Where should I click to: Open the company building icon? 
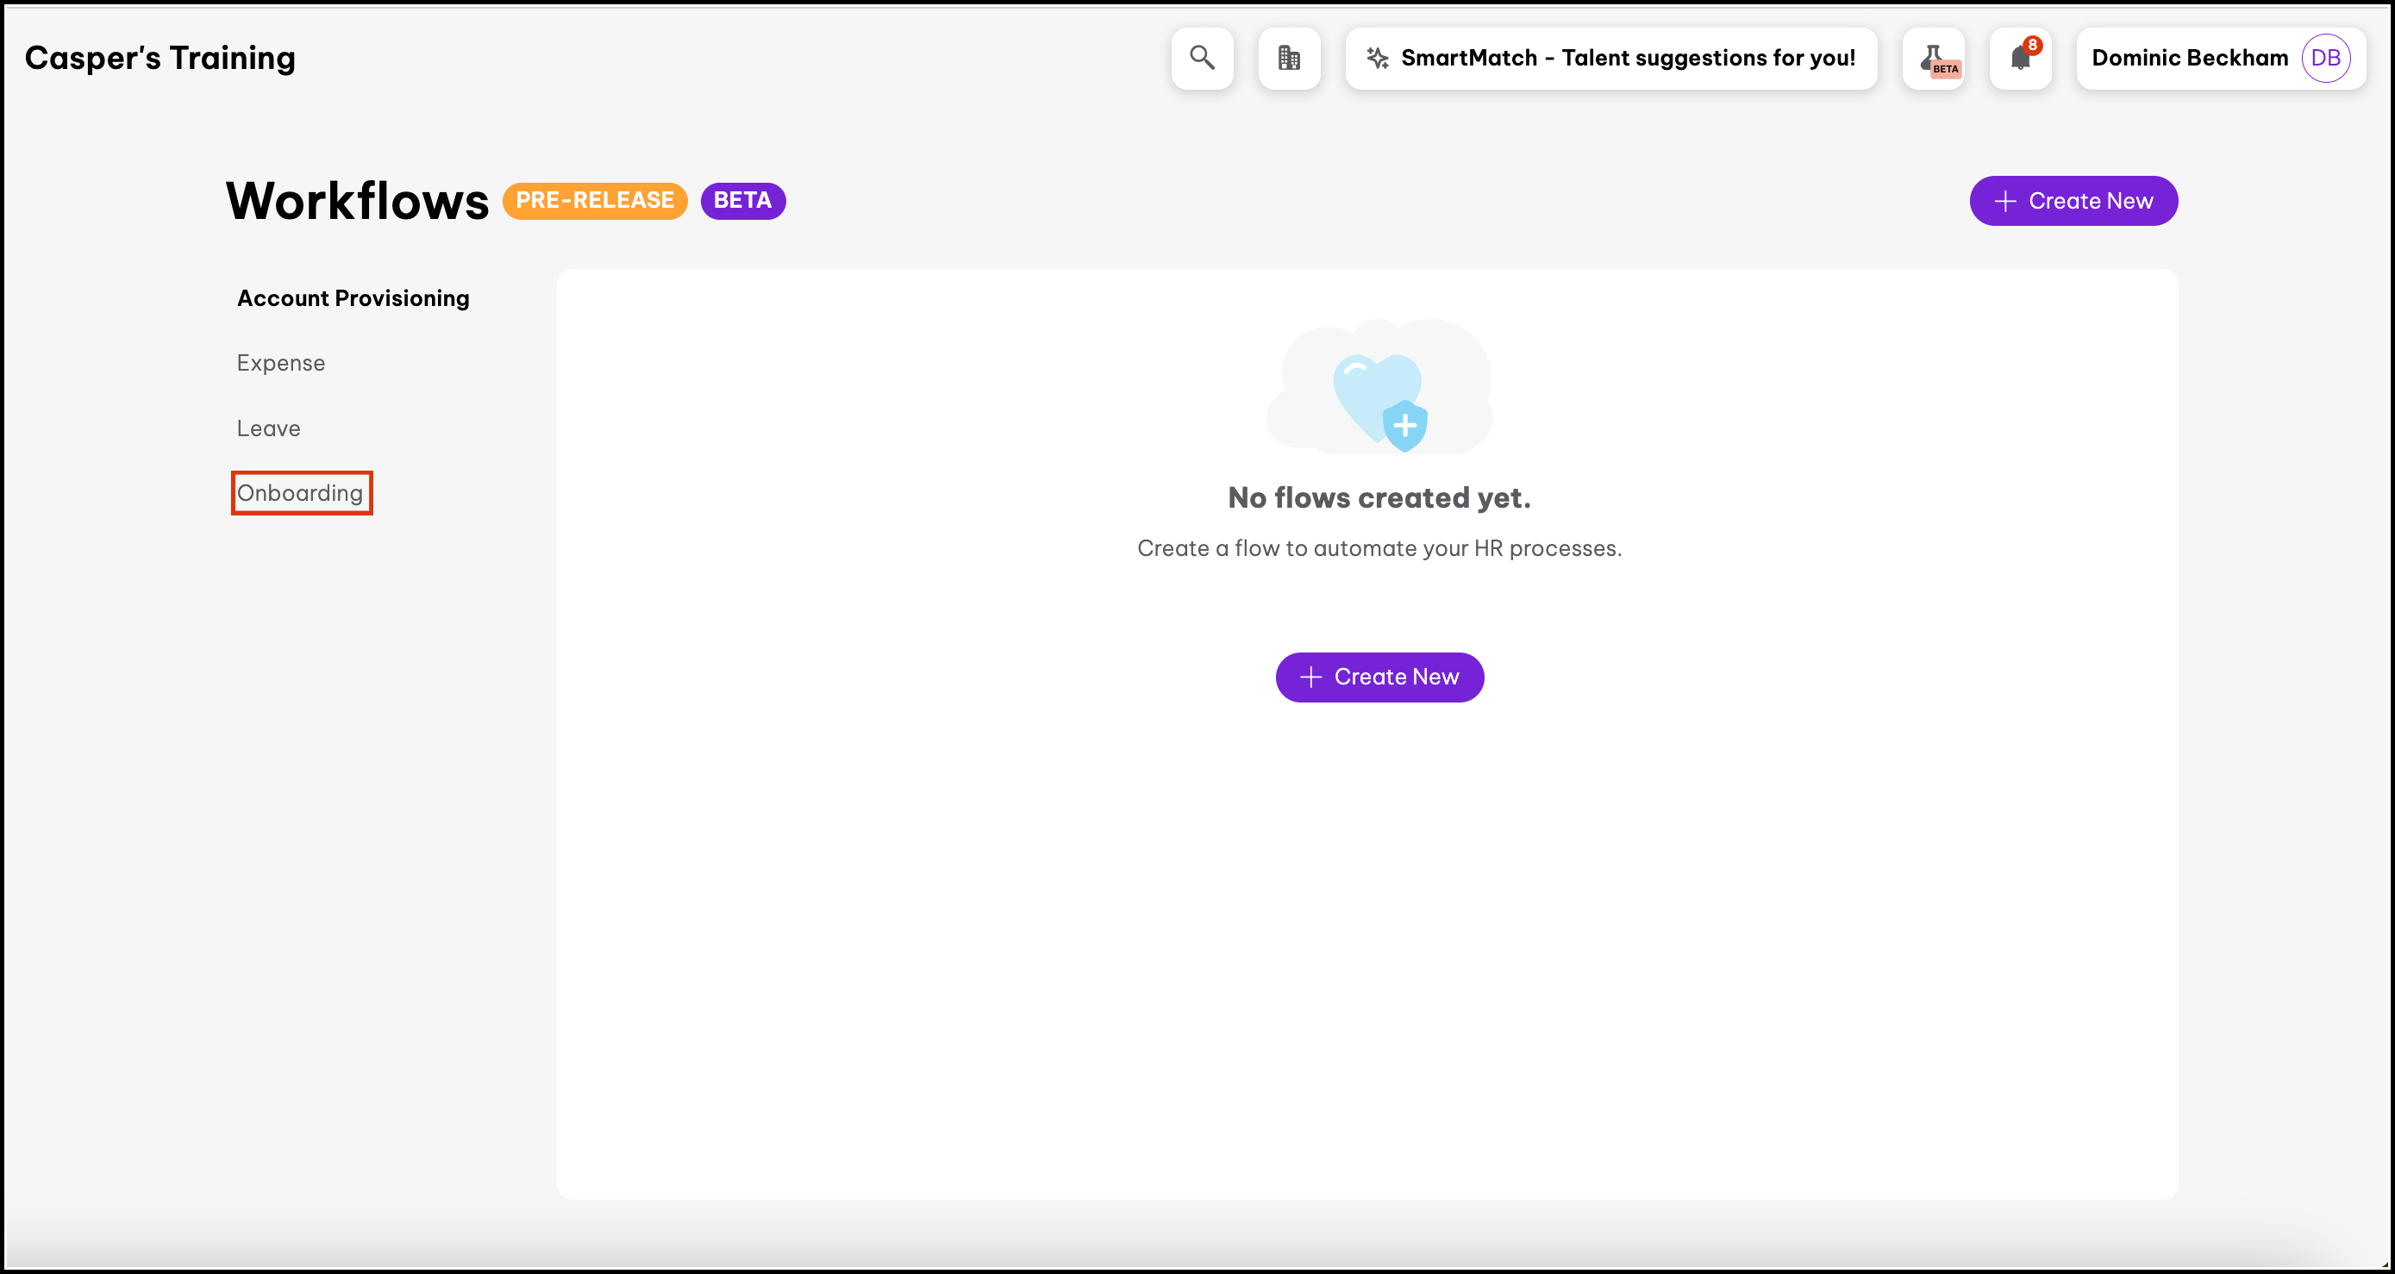(1289, 58)
